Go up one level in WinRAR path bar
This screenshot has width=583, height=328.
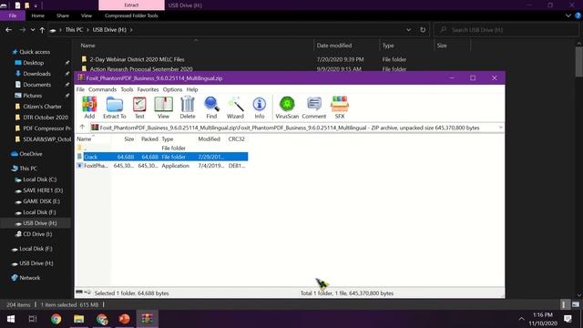click(82, 128)
